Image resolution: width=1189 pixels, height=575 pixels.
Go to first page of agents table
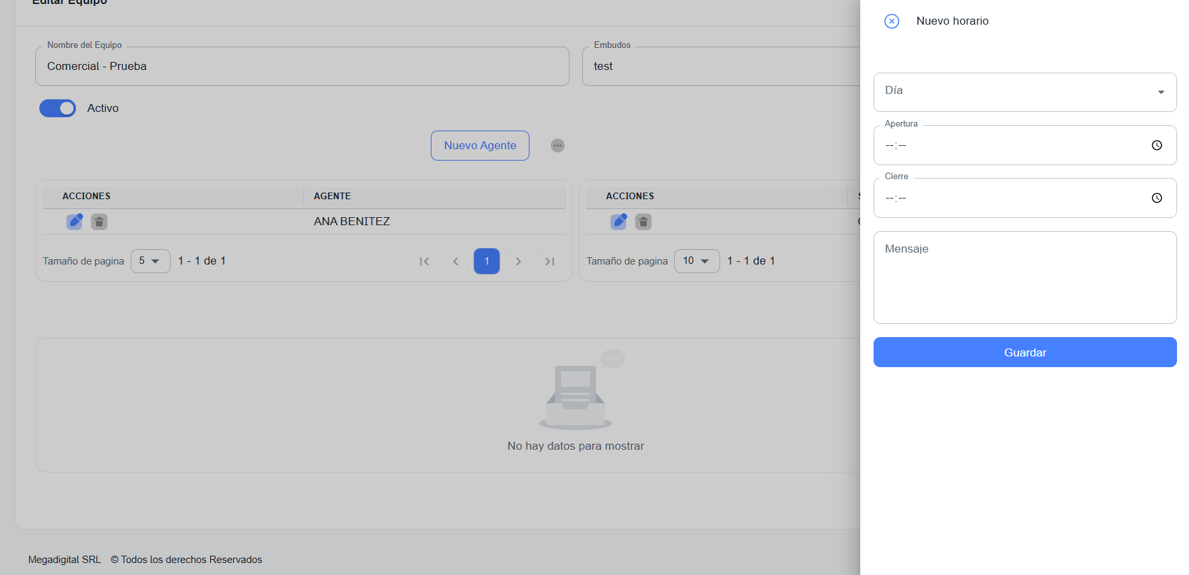point(424,261)
